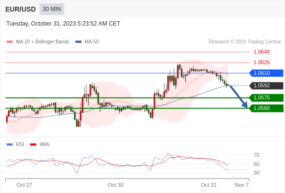285x193 pixels.
Task: Click the Oct 27 date axis label
Action: click(x=24, y=185)
